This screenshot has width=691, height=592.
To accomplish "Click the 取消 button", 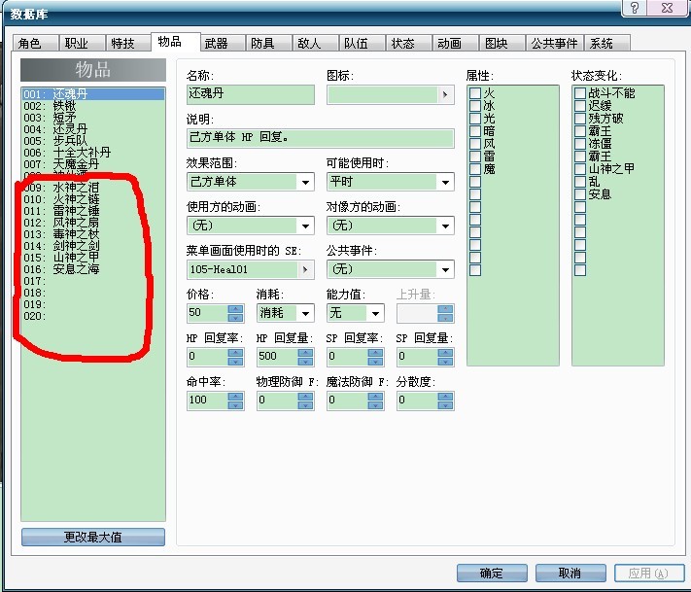I will click(x=570, y=574).
